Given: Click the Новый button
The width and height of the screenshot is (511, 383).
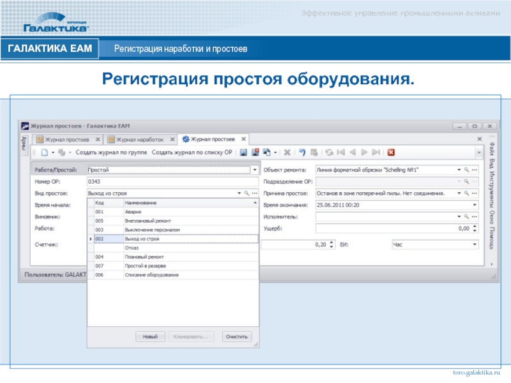Looking at the screenshot, I should [x=149, y=336].
